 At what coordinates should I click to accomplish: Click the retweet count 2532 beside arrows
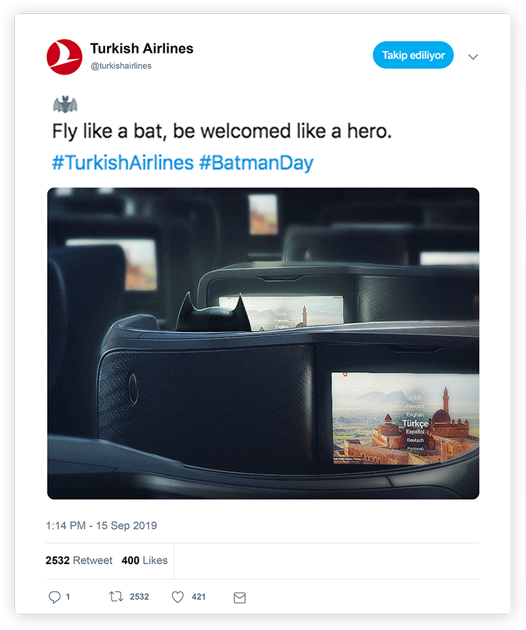pos(139,596)
